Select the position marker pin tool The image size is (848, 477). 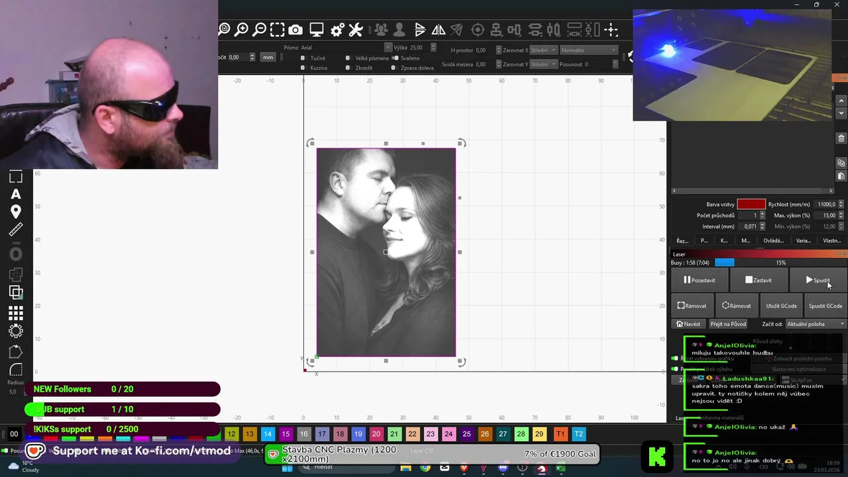click(x=16, y=212)
